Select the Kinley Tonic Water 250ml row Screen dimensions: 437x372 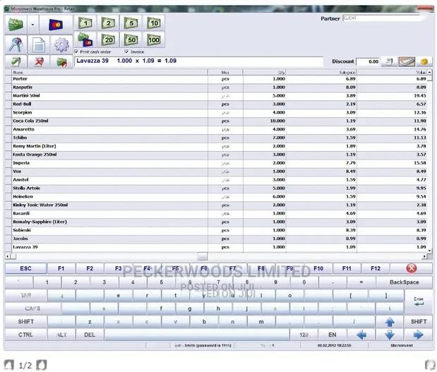tap(219, 205)
